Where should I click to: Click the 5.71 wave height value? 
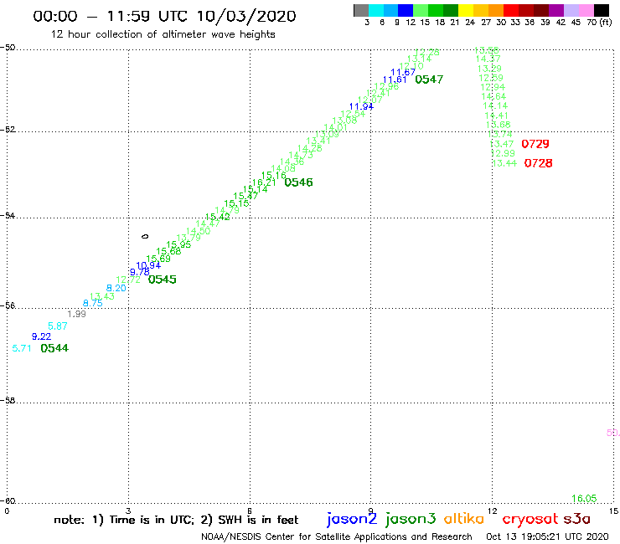click(21, 348)
